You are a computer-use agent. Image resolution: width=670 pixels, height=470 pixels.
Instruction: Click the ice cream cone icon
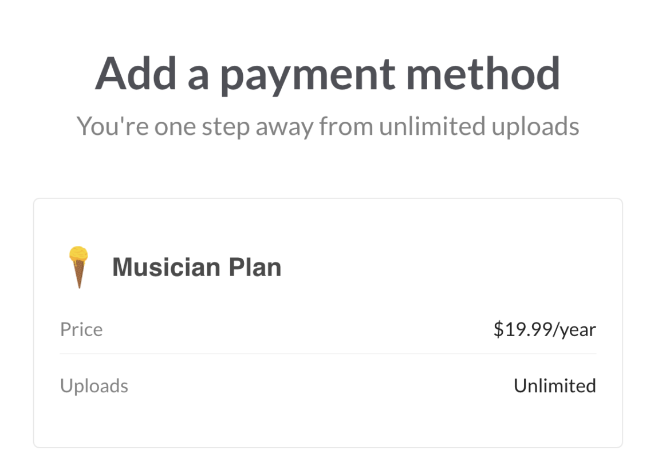point(78,266)
